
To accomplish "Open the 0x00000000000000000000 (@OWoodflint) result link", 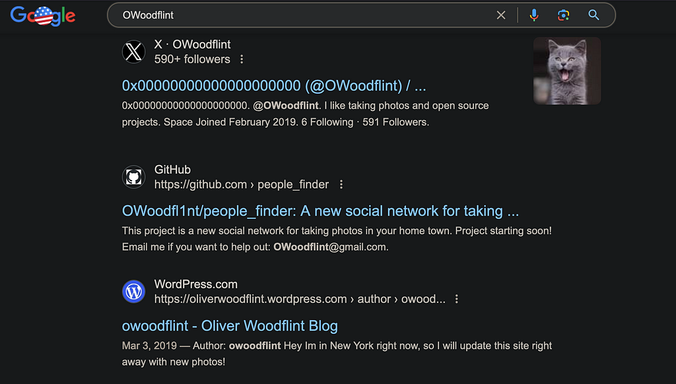I will (274, 86).
